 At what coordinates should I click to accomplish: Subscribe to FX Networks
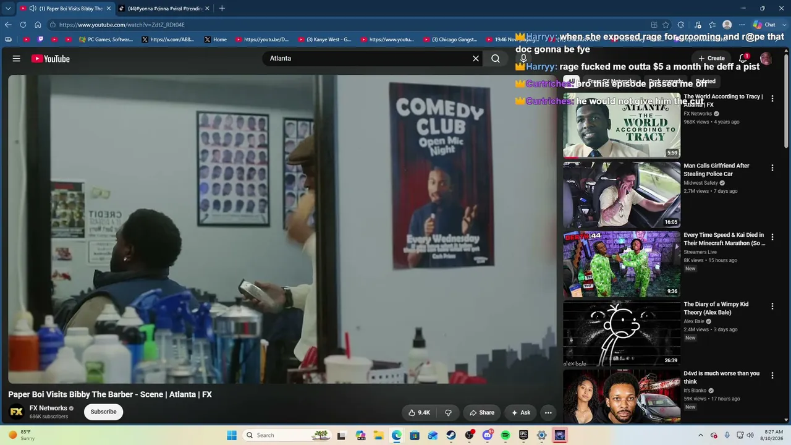click(103, 412)
